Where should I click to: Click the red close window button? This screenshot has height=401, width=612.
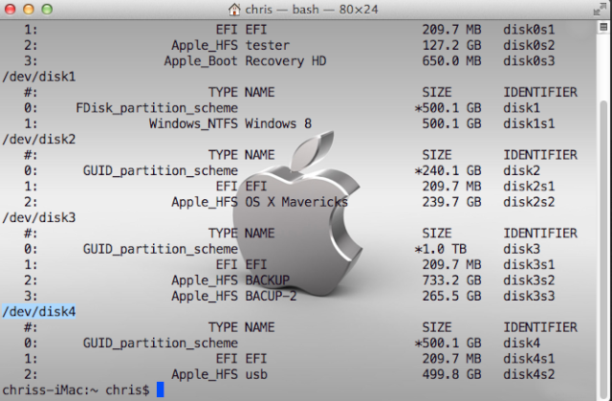(10, 9)
